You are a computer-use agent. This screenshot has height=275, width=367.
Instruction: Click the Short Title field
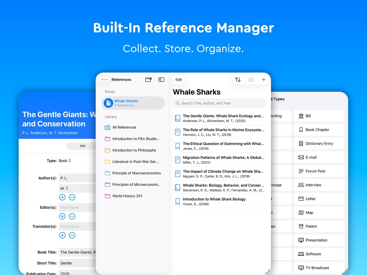click(77, 263)
